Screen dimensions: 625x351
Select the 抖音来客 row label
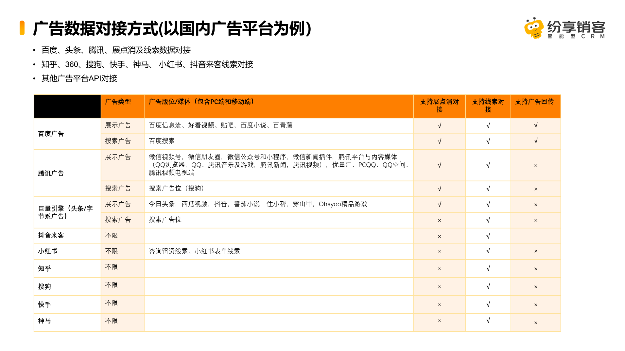click(x=51, y=235)
